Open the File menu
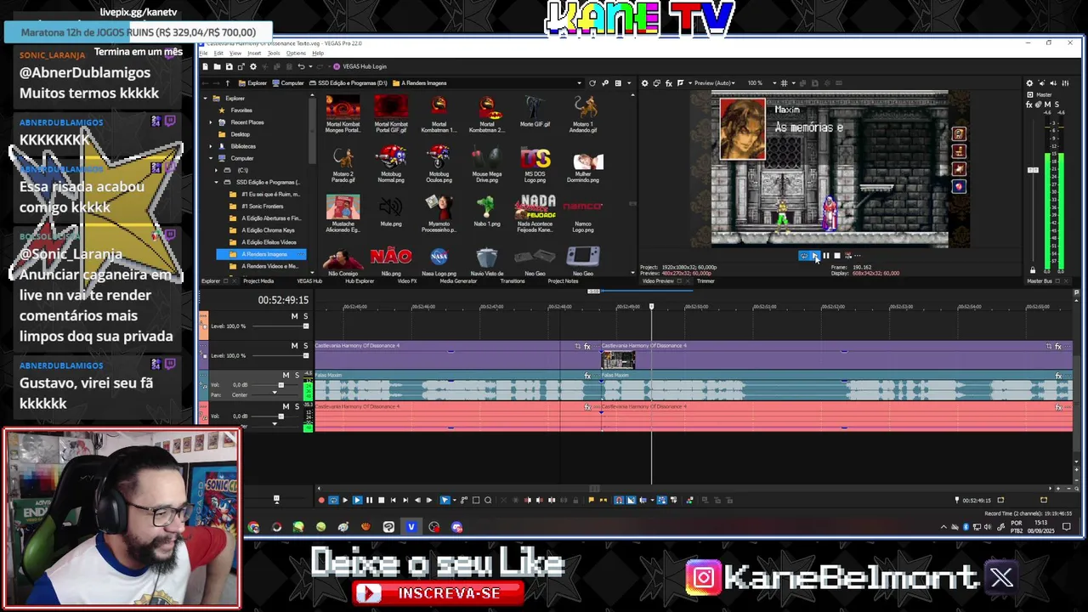The height and width of the screenshot is (612, 1088). 204,53
